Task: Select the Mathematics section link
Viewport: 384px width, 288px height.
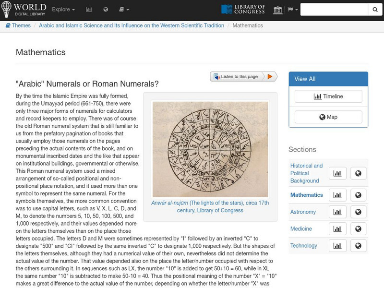Action: click(307, 195)
